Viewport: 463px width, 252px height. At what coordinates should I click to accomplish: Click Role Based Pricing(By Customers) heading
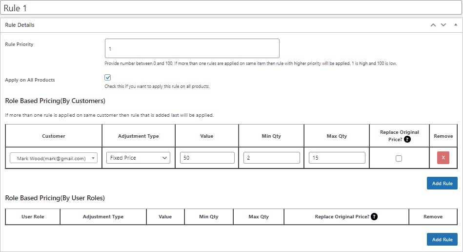click(55, 101)
